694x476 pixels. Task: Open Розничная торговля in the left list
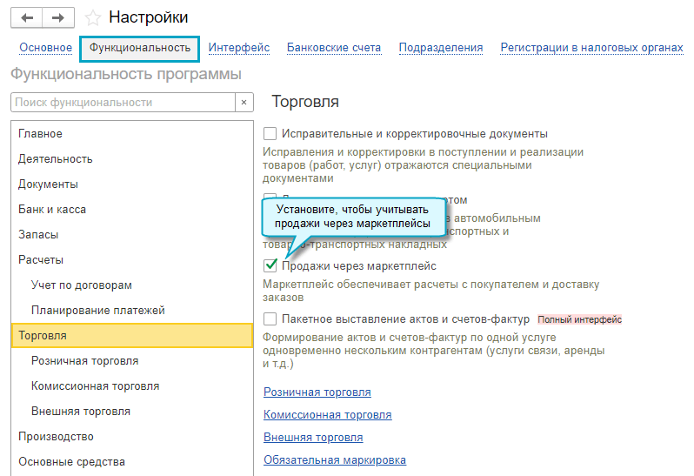(132, 361)
